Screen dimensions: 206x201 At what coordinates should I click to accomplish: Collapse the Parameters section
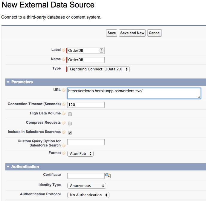pos(8,82)
